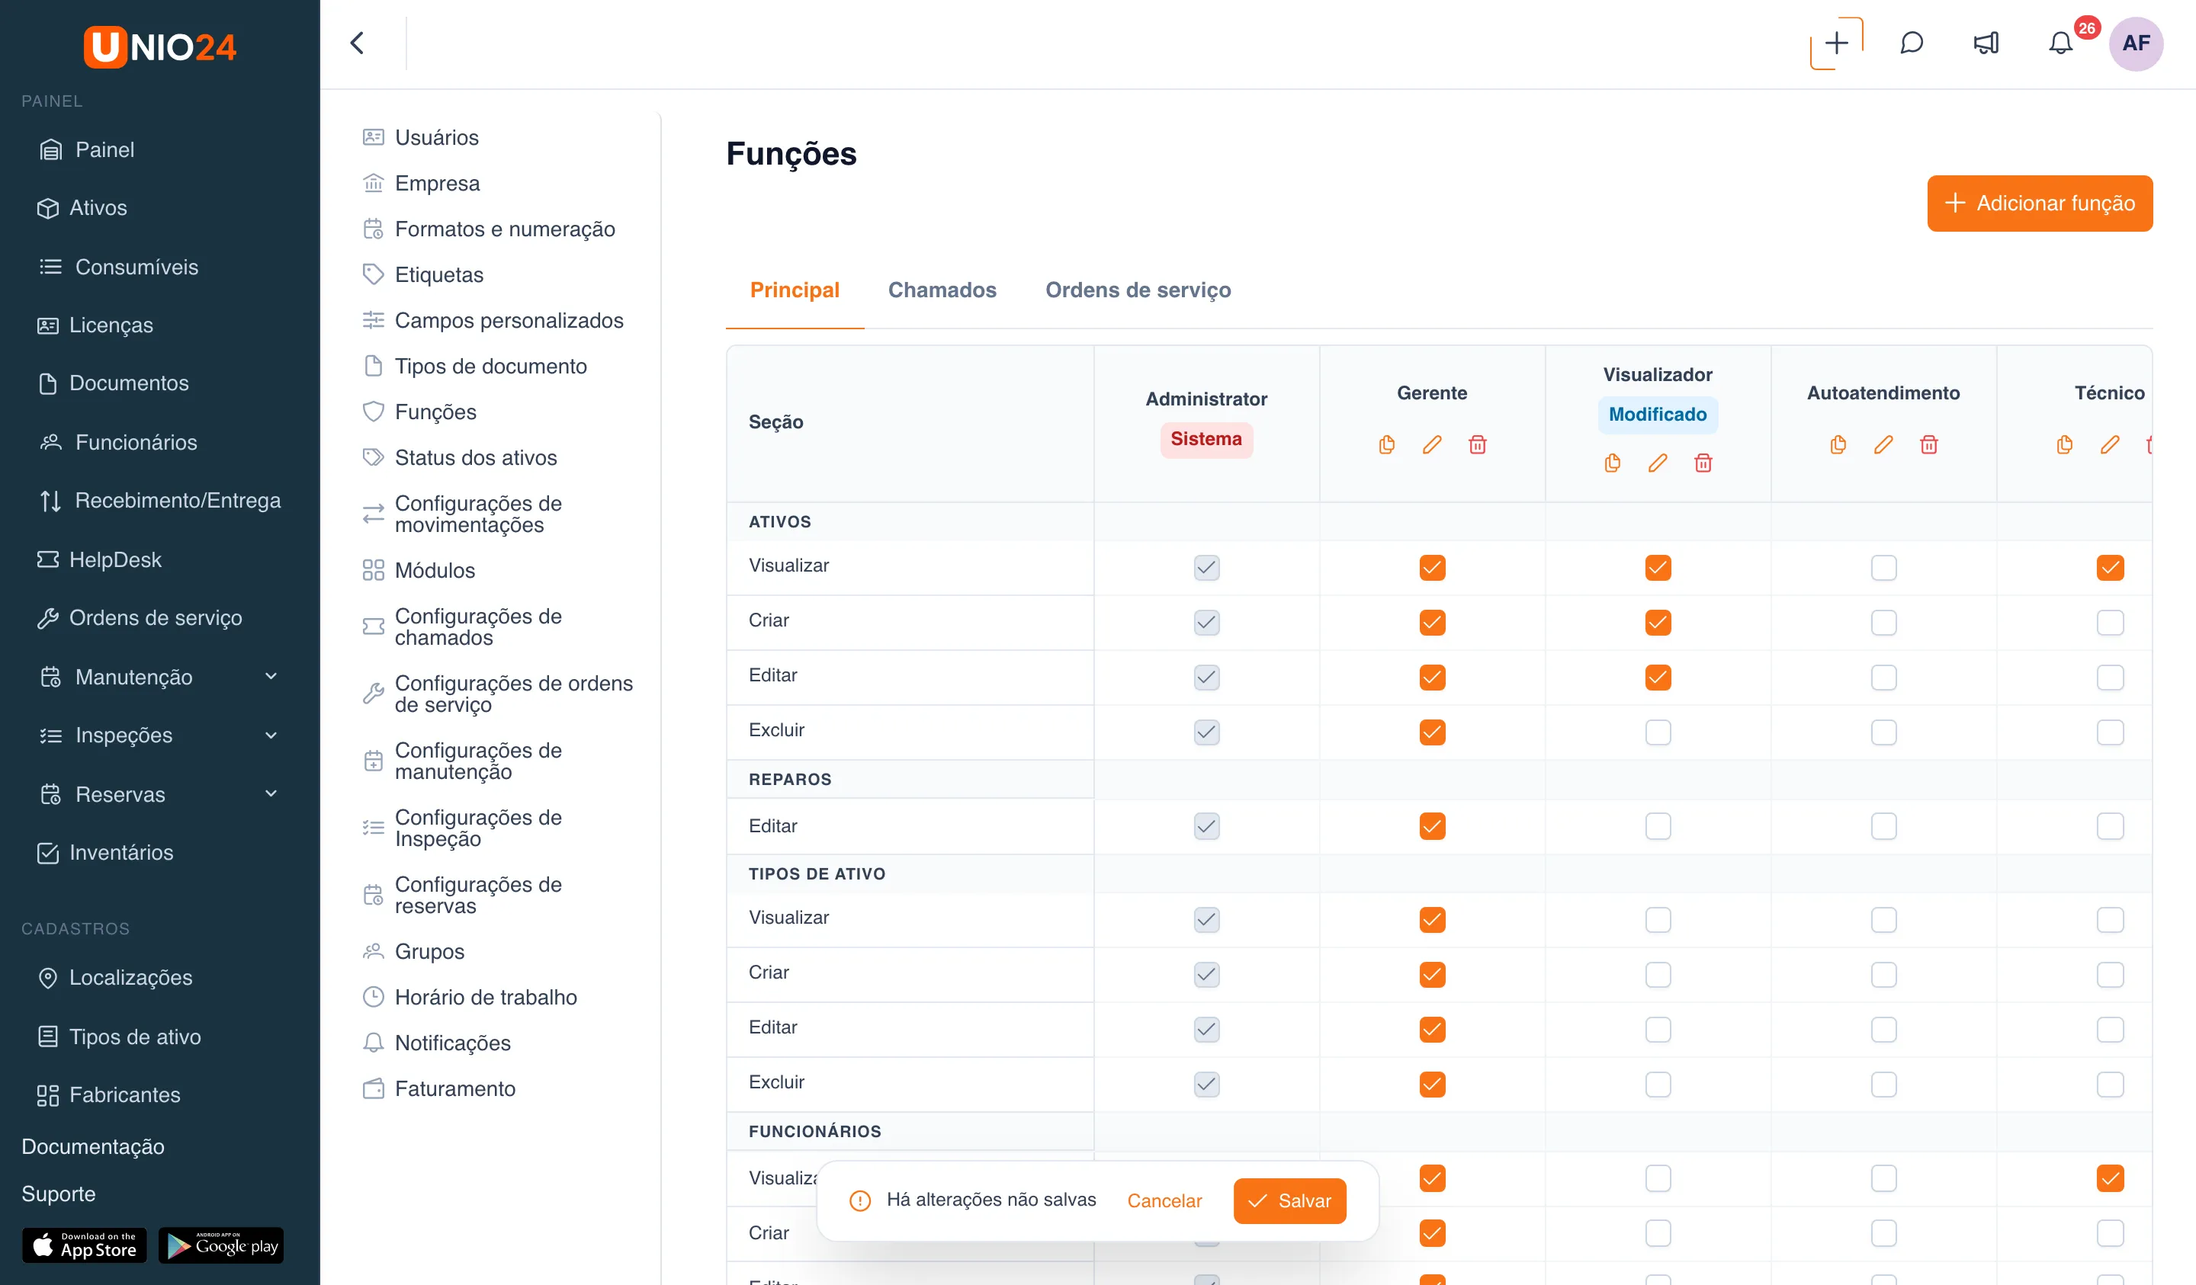Open the quick add plus icon

pos(1836,43)
